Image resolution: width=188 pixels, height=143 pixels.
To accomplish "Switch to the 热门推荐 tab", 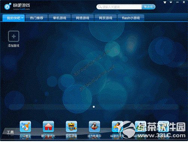I will tap(36, 18).
